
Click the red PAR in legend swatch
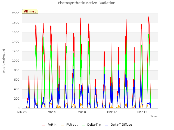coord(43,125)
